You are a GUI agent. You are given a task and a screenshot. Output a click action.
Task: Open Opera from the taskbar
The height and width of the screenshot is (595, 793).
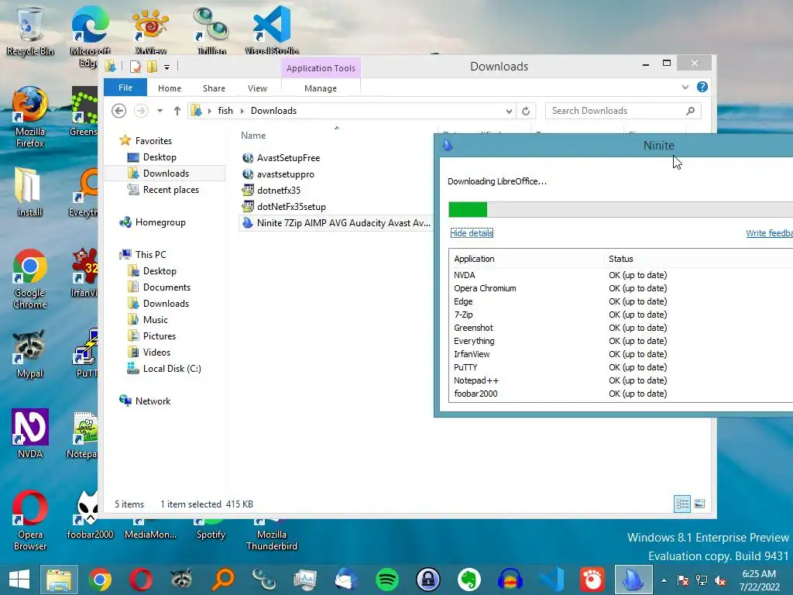click(141, 580)
